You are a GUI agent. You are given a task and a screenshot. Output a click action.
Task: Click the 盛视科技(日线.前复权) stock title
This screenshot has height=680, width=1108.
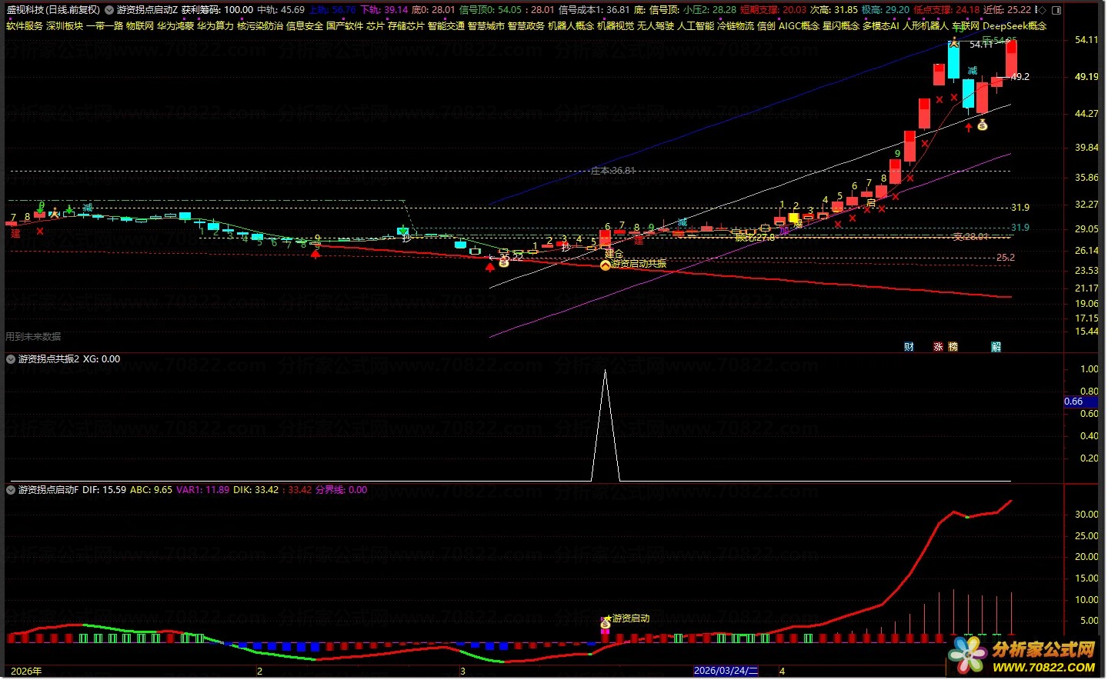[x=53, y=10]
